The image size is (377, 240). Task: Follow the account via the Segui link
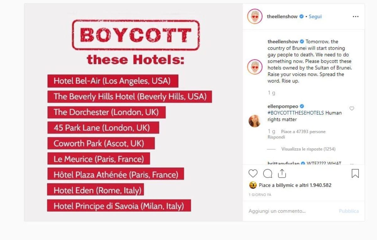pos(315,17)
